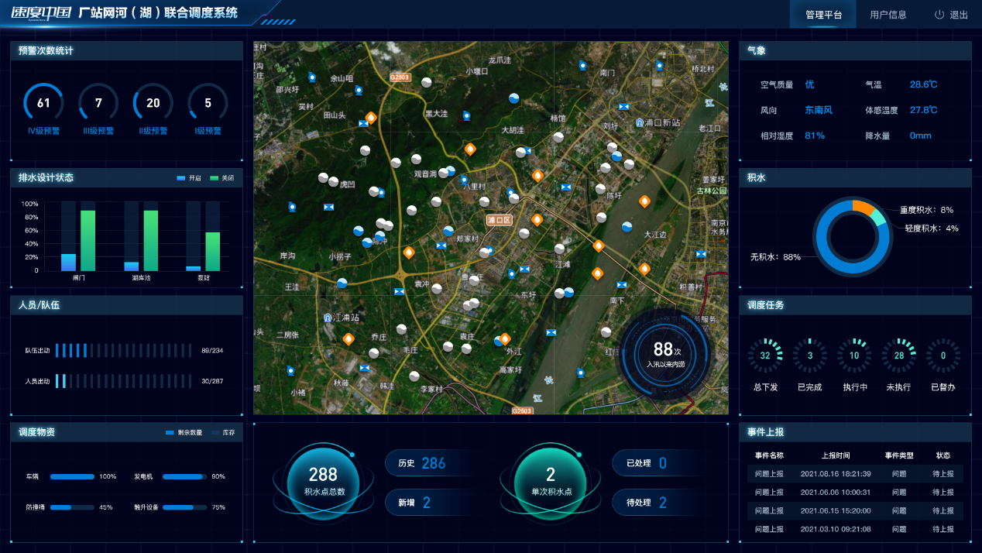Screen dimensions: 982x553
Task: Switch to the 管理平台 tab
Action: point(823,15)
